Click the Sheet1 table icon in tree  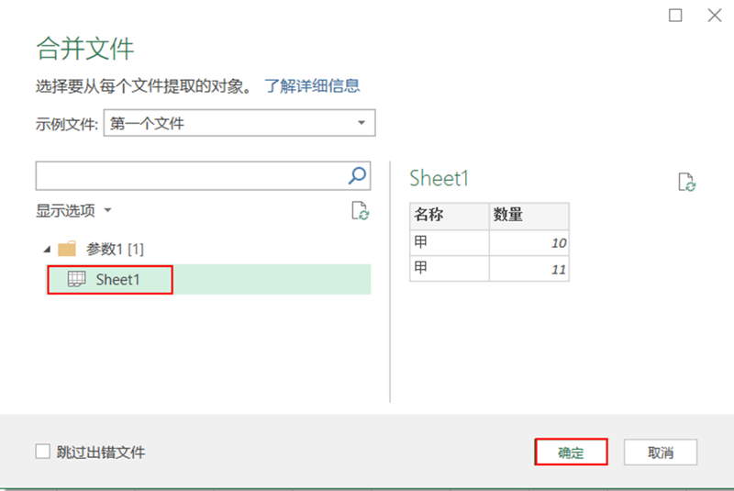[76, 279]
